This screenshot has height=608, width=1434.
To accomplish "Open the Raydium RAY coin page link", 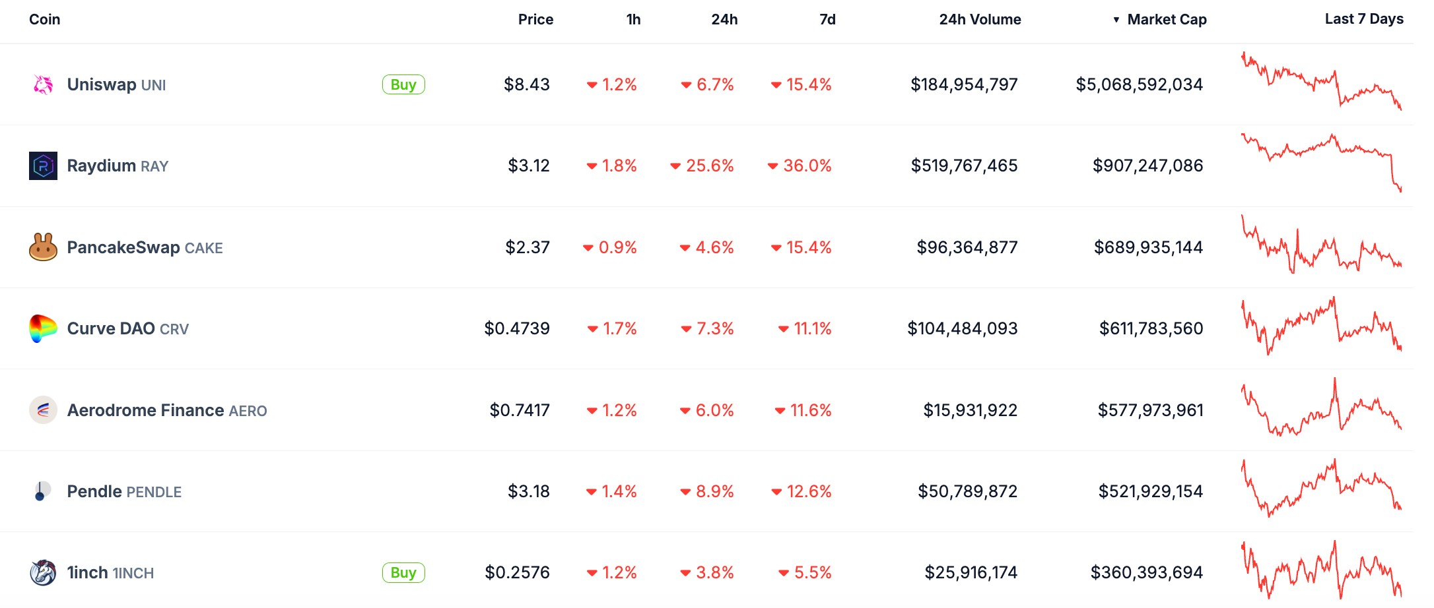I will pos(118,166).
